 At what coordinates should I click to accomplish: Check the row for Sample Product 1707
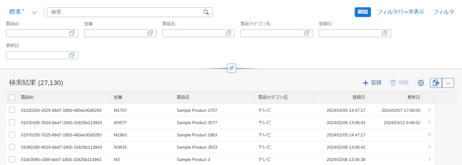click(x=12, y=110)
